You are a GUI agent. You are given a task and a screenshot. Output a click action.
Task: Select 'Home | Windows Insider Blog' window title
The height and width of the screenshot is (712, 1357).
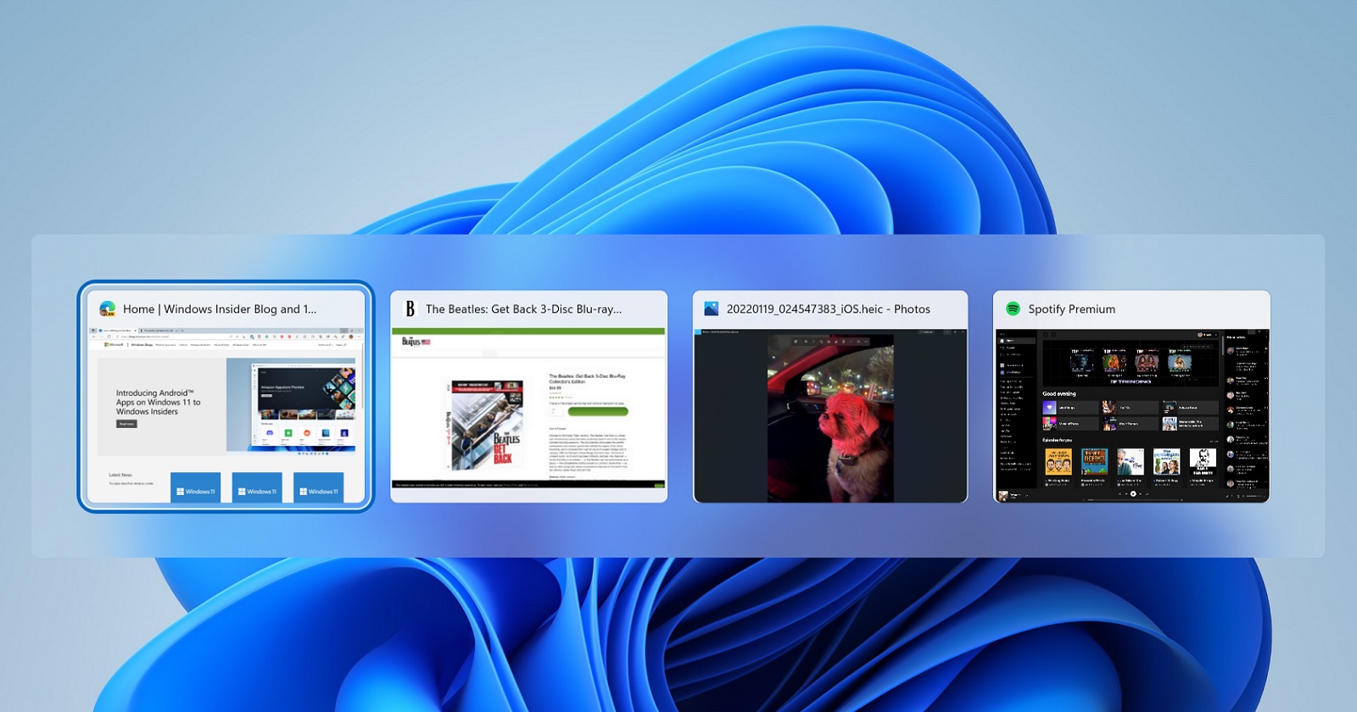220,309
